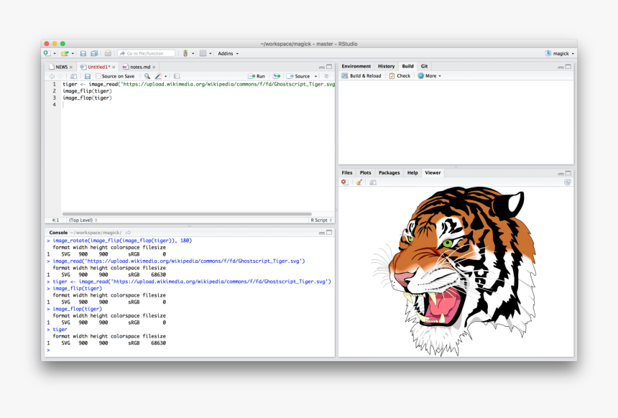The height and width of the screenshot is (418, 618).
Task: Click the Build & Reload button
Action: [361, 76]
